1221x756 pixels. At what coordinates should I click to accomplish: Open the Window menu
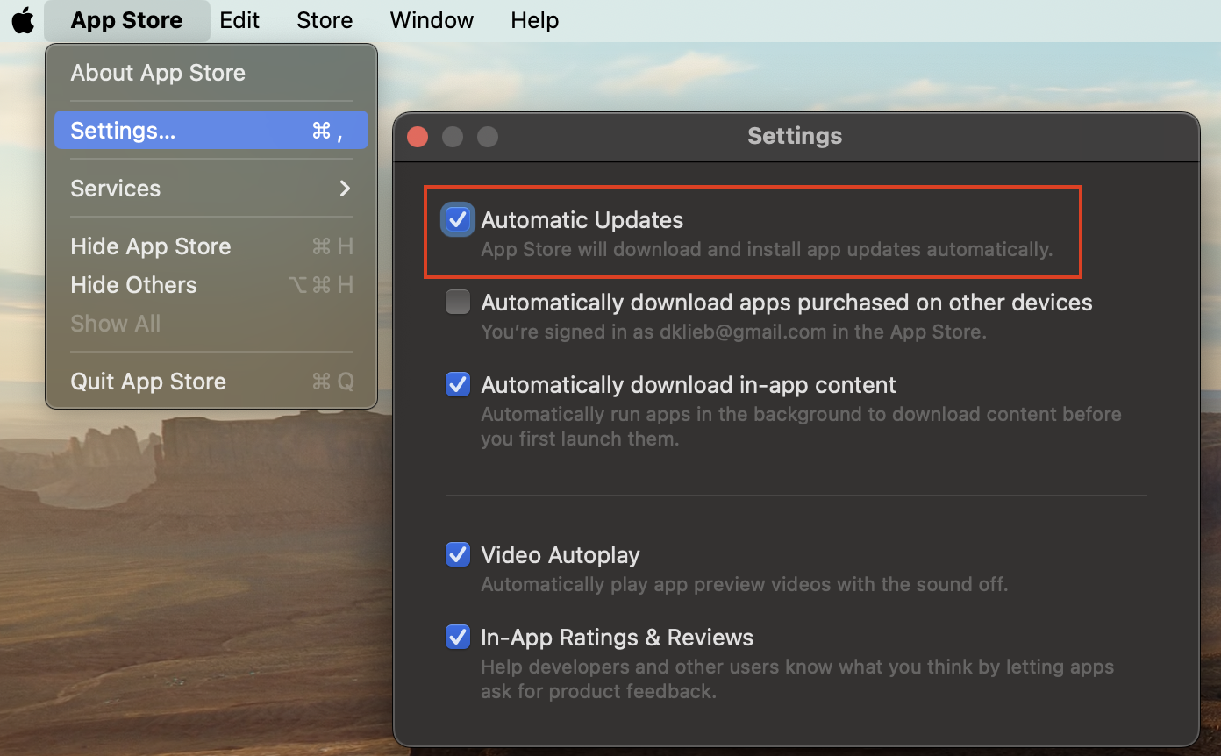[432, 20]
